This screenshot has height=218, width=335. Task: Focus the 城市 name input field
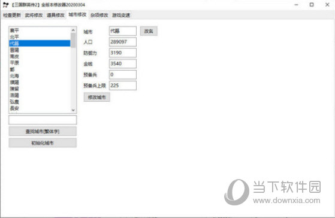(123, 31)
